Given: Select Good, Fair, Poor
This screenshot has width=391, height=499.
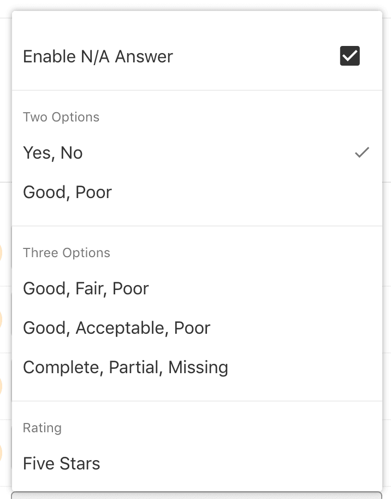Looking at the screenshot, I should (x=86, y=288).
